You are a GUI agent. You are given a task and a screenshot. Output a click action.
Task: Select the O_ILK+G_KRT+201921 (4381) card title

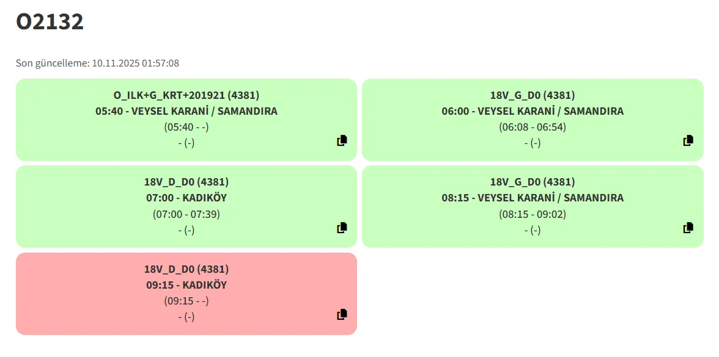[186, 95]
